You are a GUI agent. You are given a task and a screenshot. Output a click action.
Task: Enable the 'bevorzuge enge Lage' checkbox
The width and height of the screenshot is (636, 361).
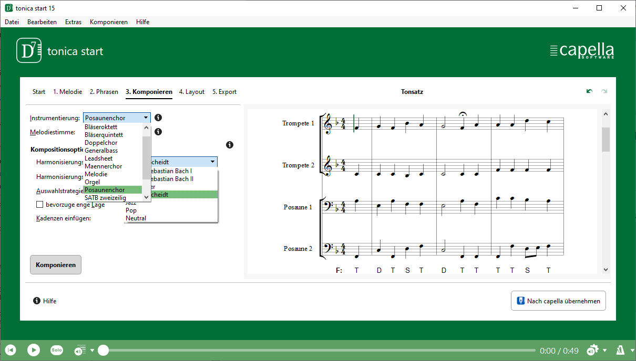point(39,205)
